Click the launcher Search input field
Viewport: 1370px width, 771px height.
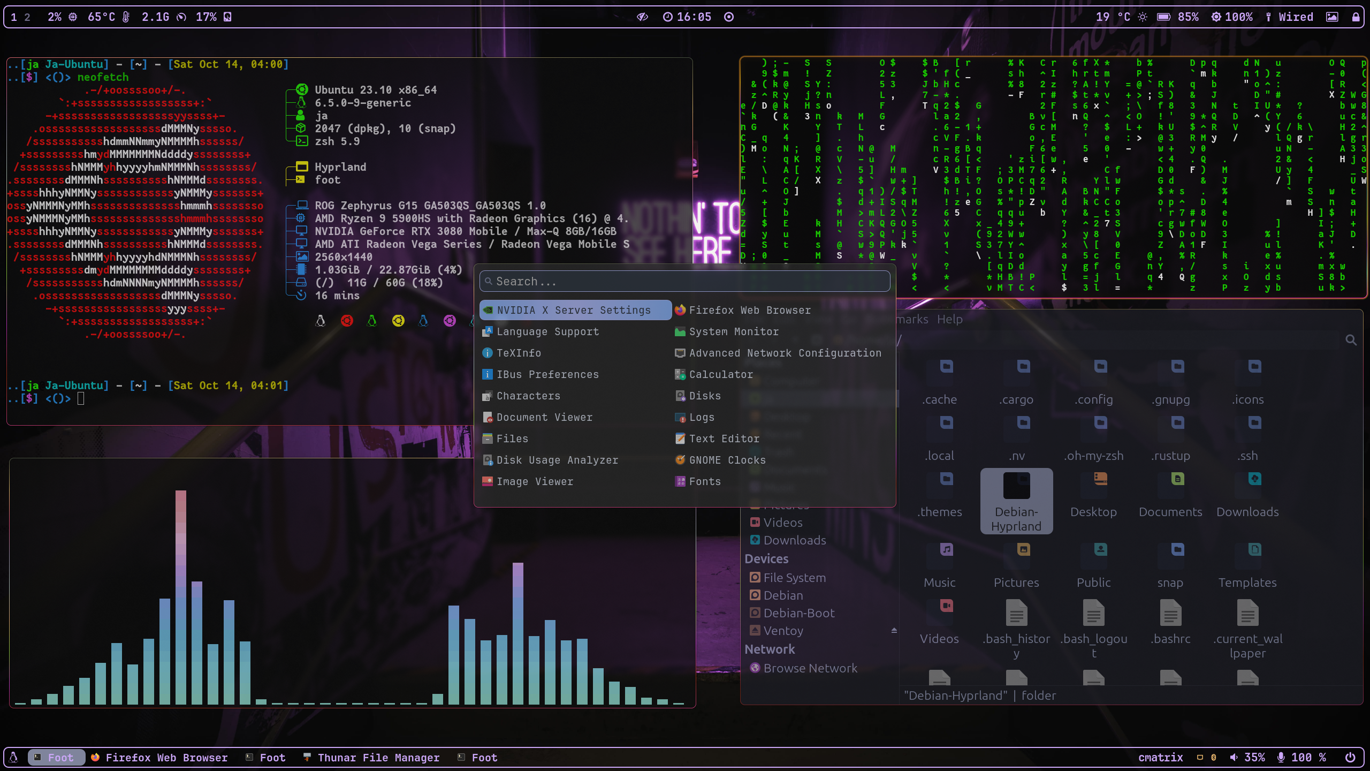685,281
